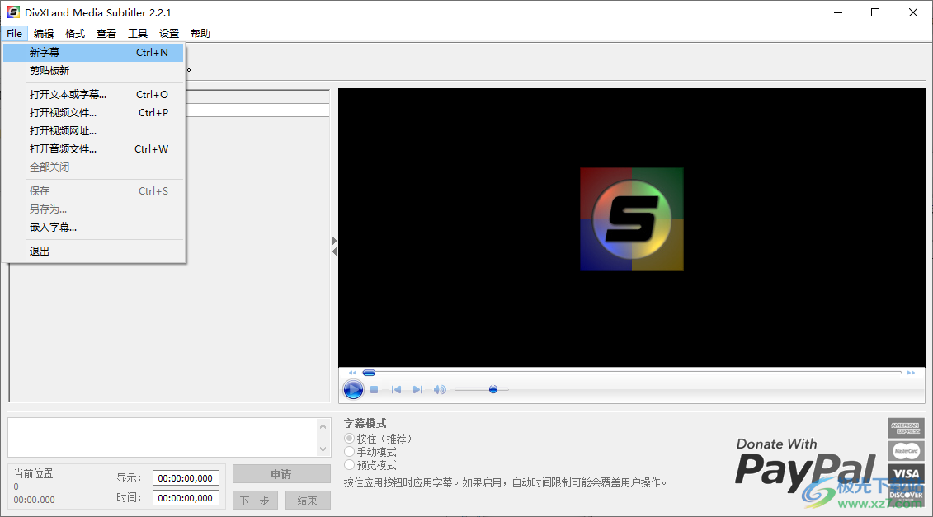Screen dimensions: 933x517
Task: Maximize the DivXLand window
Action: point(875,12)
